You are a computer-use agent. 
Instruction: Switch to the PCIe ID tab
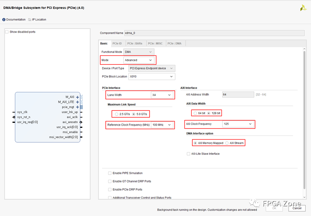pyautogui.click(x=117, y=44)
